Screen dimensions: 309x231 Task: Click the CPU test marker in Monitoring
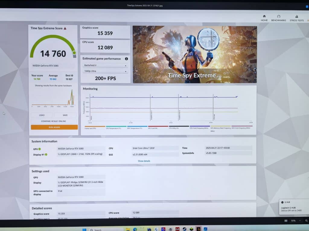coord(213,107)
